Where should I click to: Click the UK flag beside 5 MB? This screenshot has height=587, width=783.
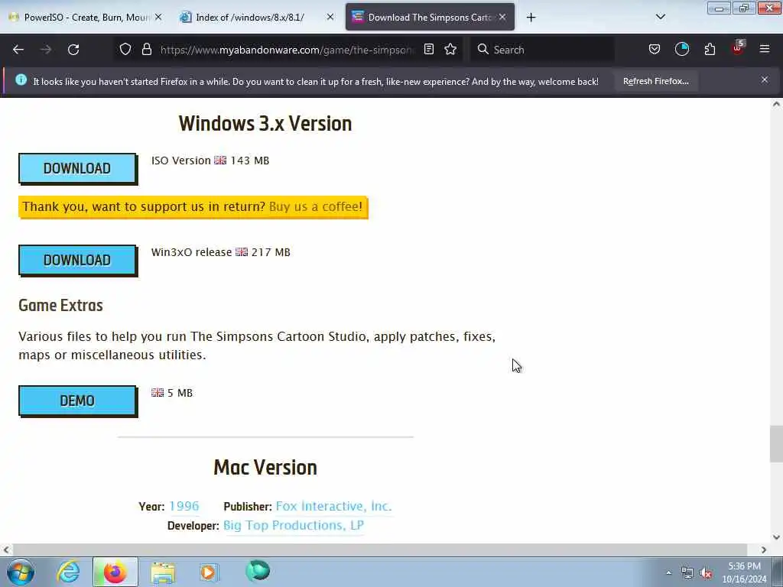click(158, 393)
